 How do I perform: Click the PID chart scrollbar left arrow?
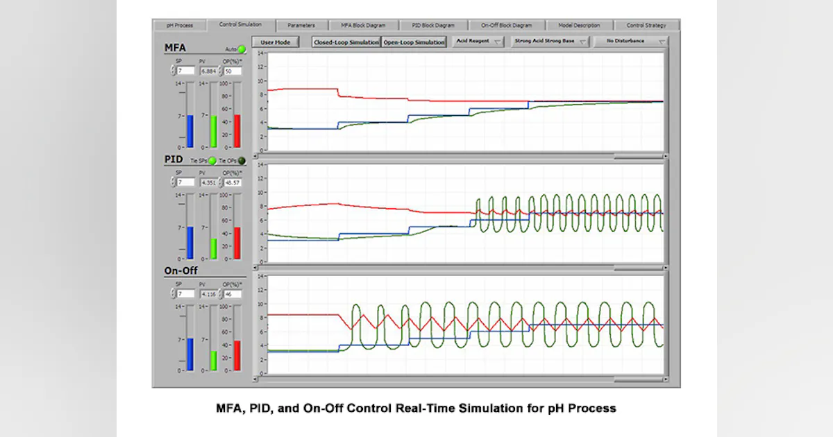255,266
